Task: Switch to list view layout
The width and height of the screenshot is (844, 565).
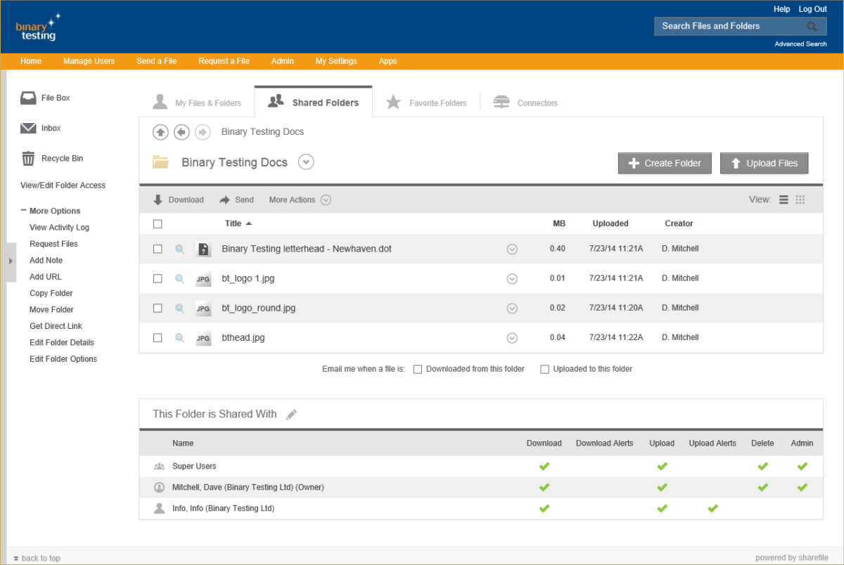Action: point(784,200)
